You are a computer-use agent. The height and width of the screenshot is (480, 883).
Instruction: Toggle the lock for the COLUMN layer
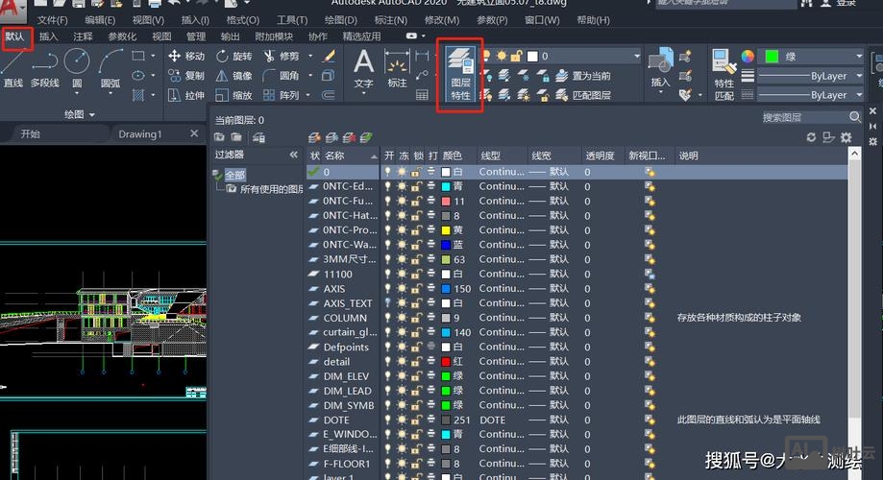click(x=416, y=318)
